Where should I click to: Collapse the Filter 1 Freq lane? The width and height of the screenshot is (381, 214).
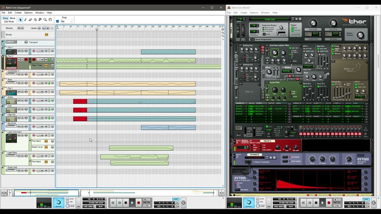pyautogui.click(x=30, y=65)
